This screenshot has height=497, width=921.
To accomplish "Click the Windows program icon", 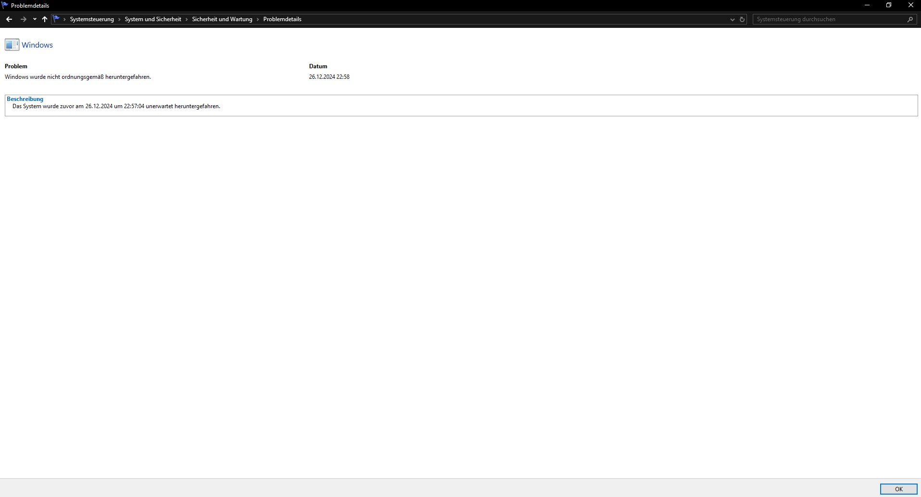I will [12, 45].
